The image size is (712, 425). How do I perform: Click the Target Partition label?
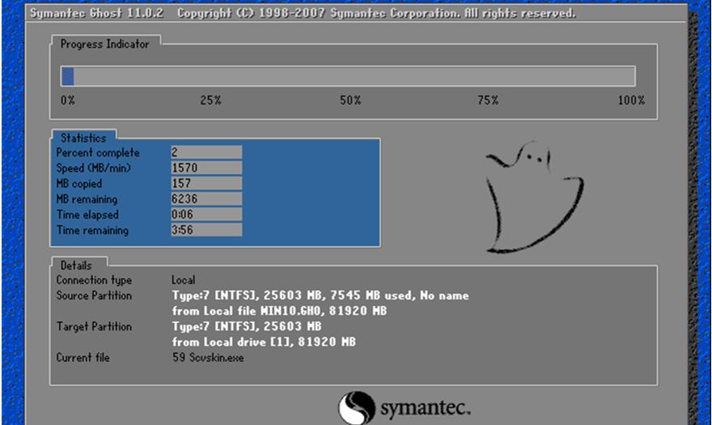click(94, 326)
